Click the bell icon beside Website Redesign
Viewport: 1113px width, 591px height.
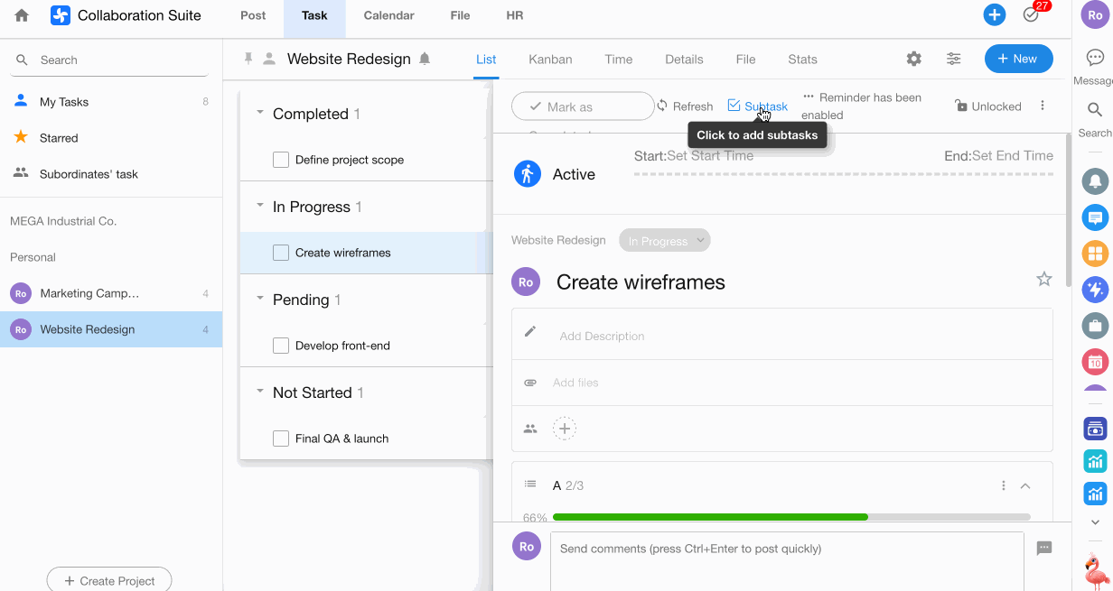[x=425, y=59]
